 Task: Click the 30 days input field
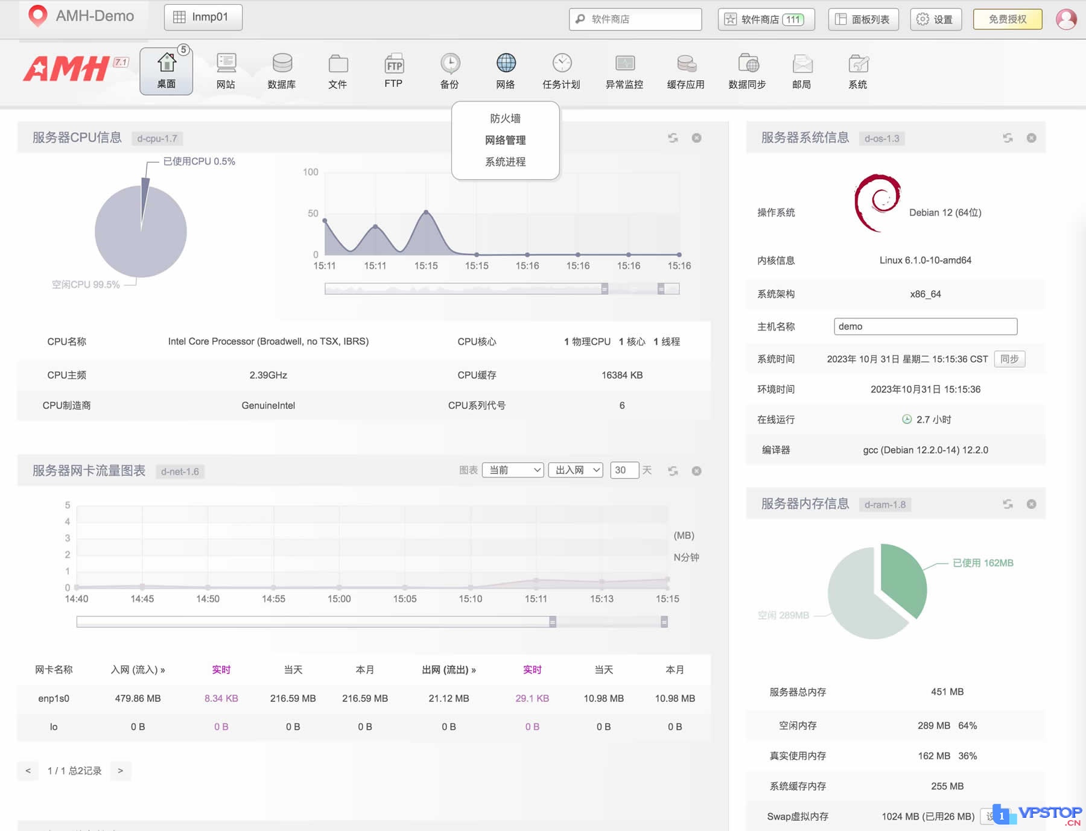tap(624, 470)
